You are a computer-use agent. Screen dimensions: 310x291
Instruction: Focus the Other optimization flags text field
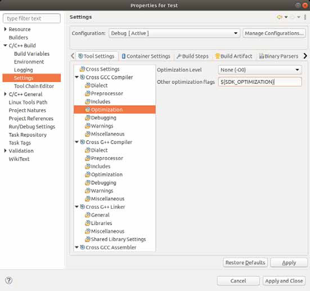pyautogui.click(x=260, y=82)
